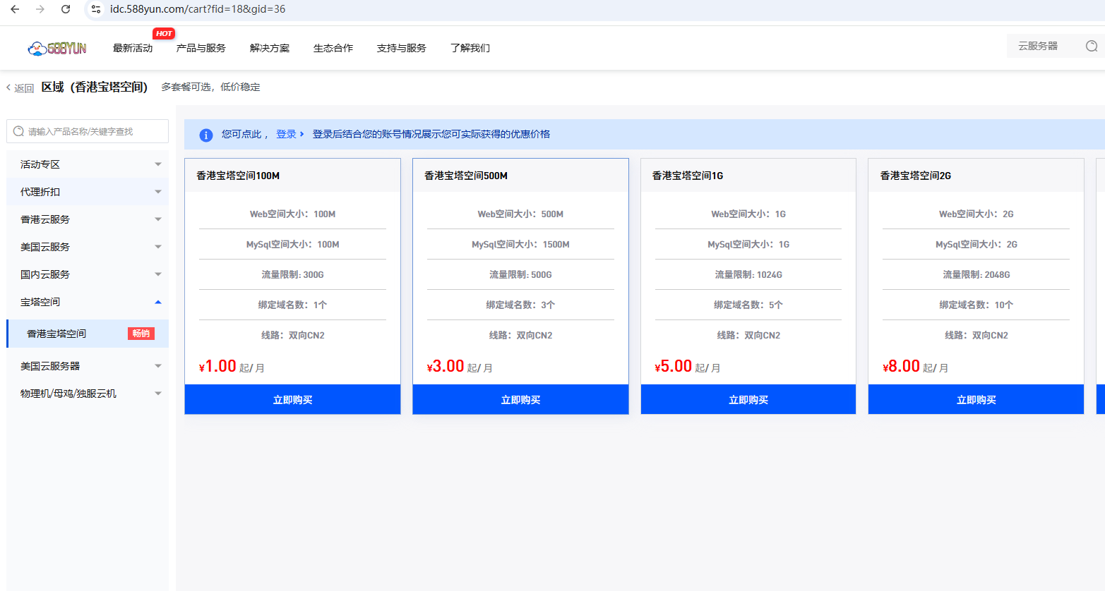1105x591 pixels.
Task: Click the 588YUN logo
Action: point(58,47)
